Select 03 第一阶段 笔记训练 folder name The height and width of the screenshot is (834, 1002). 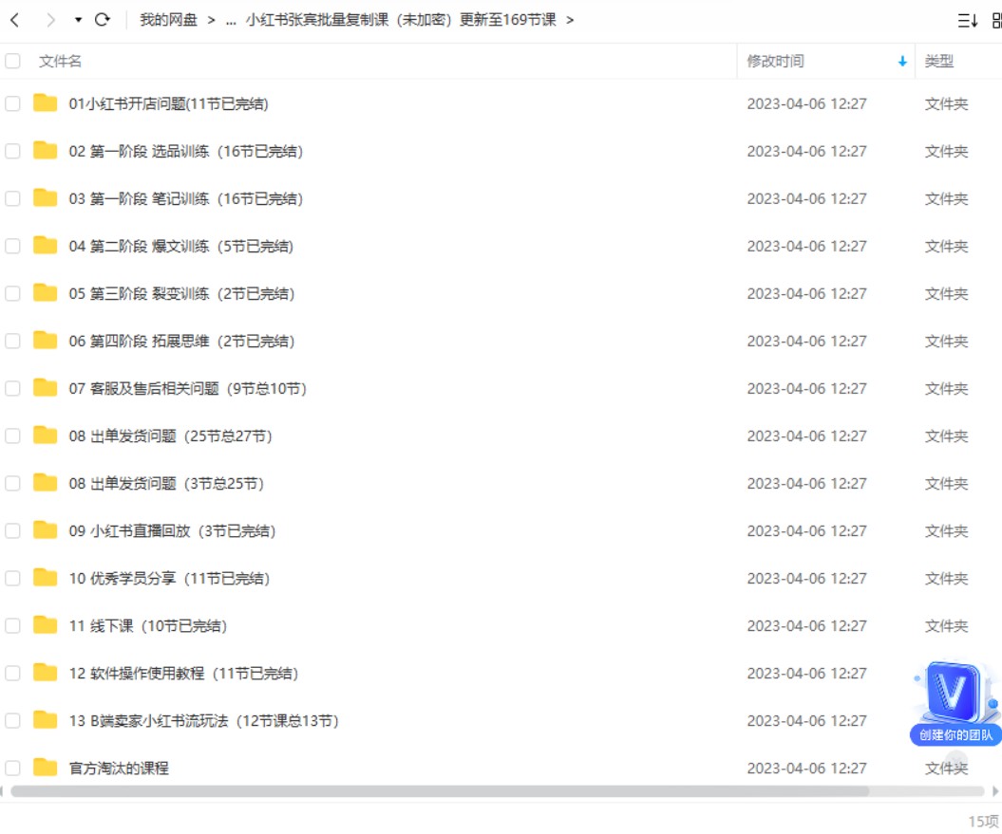tap(186, 198)
